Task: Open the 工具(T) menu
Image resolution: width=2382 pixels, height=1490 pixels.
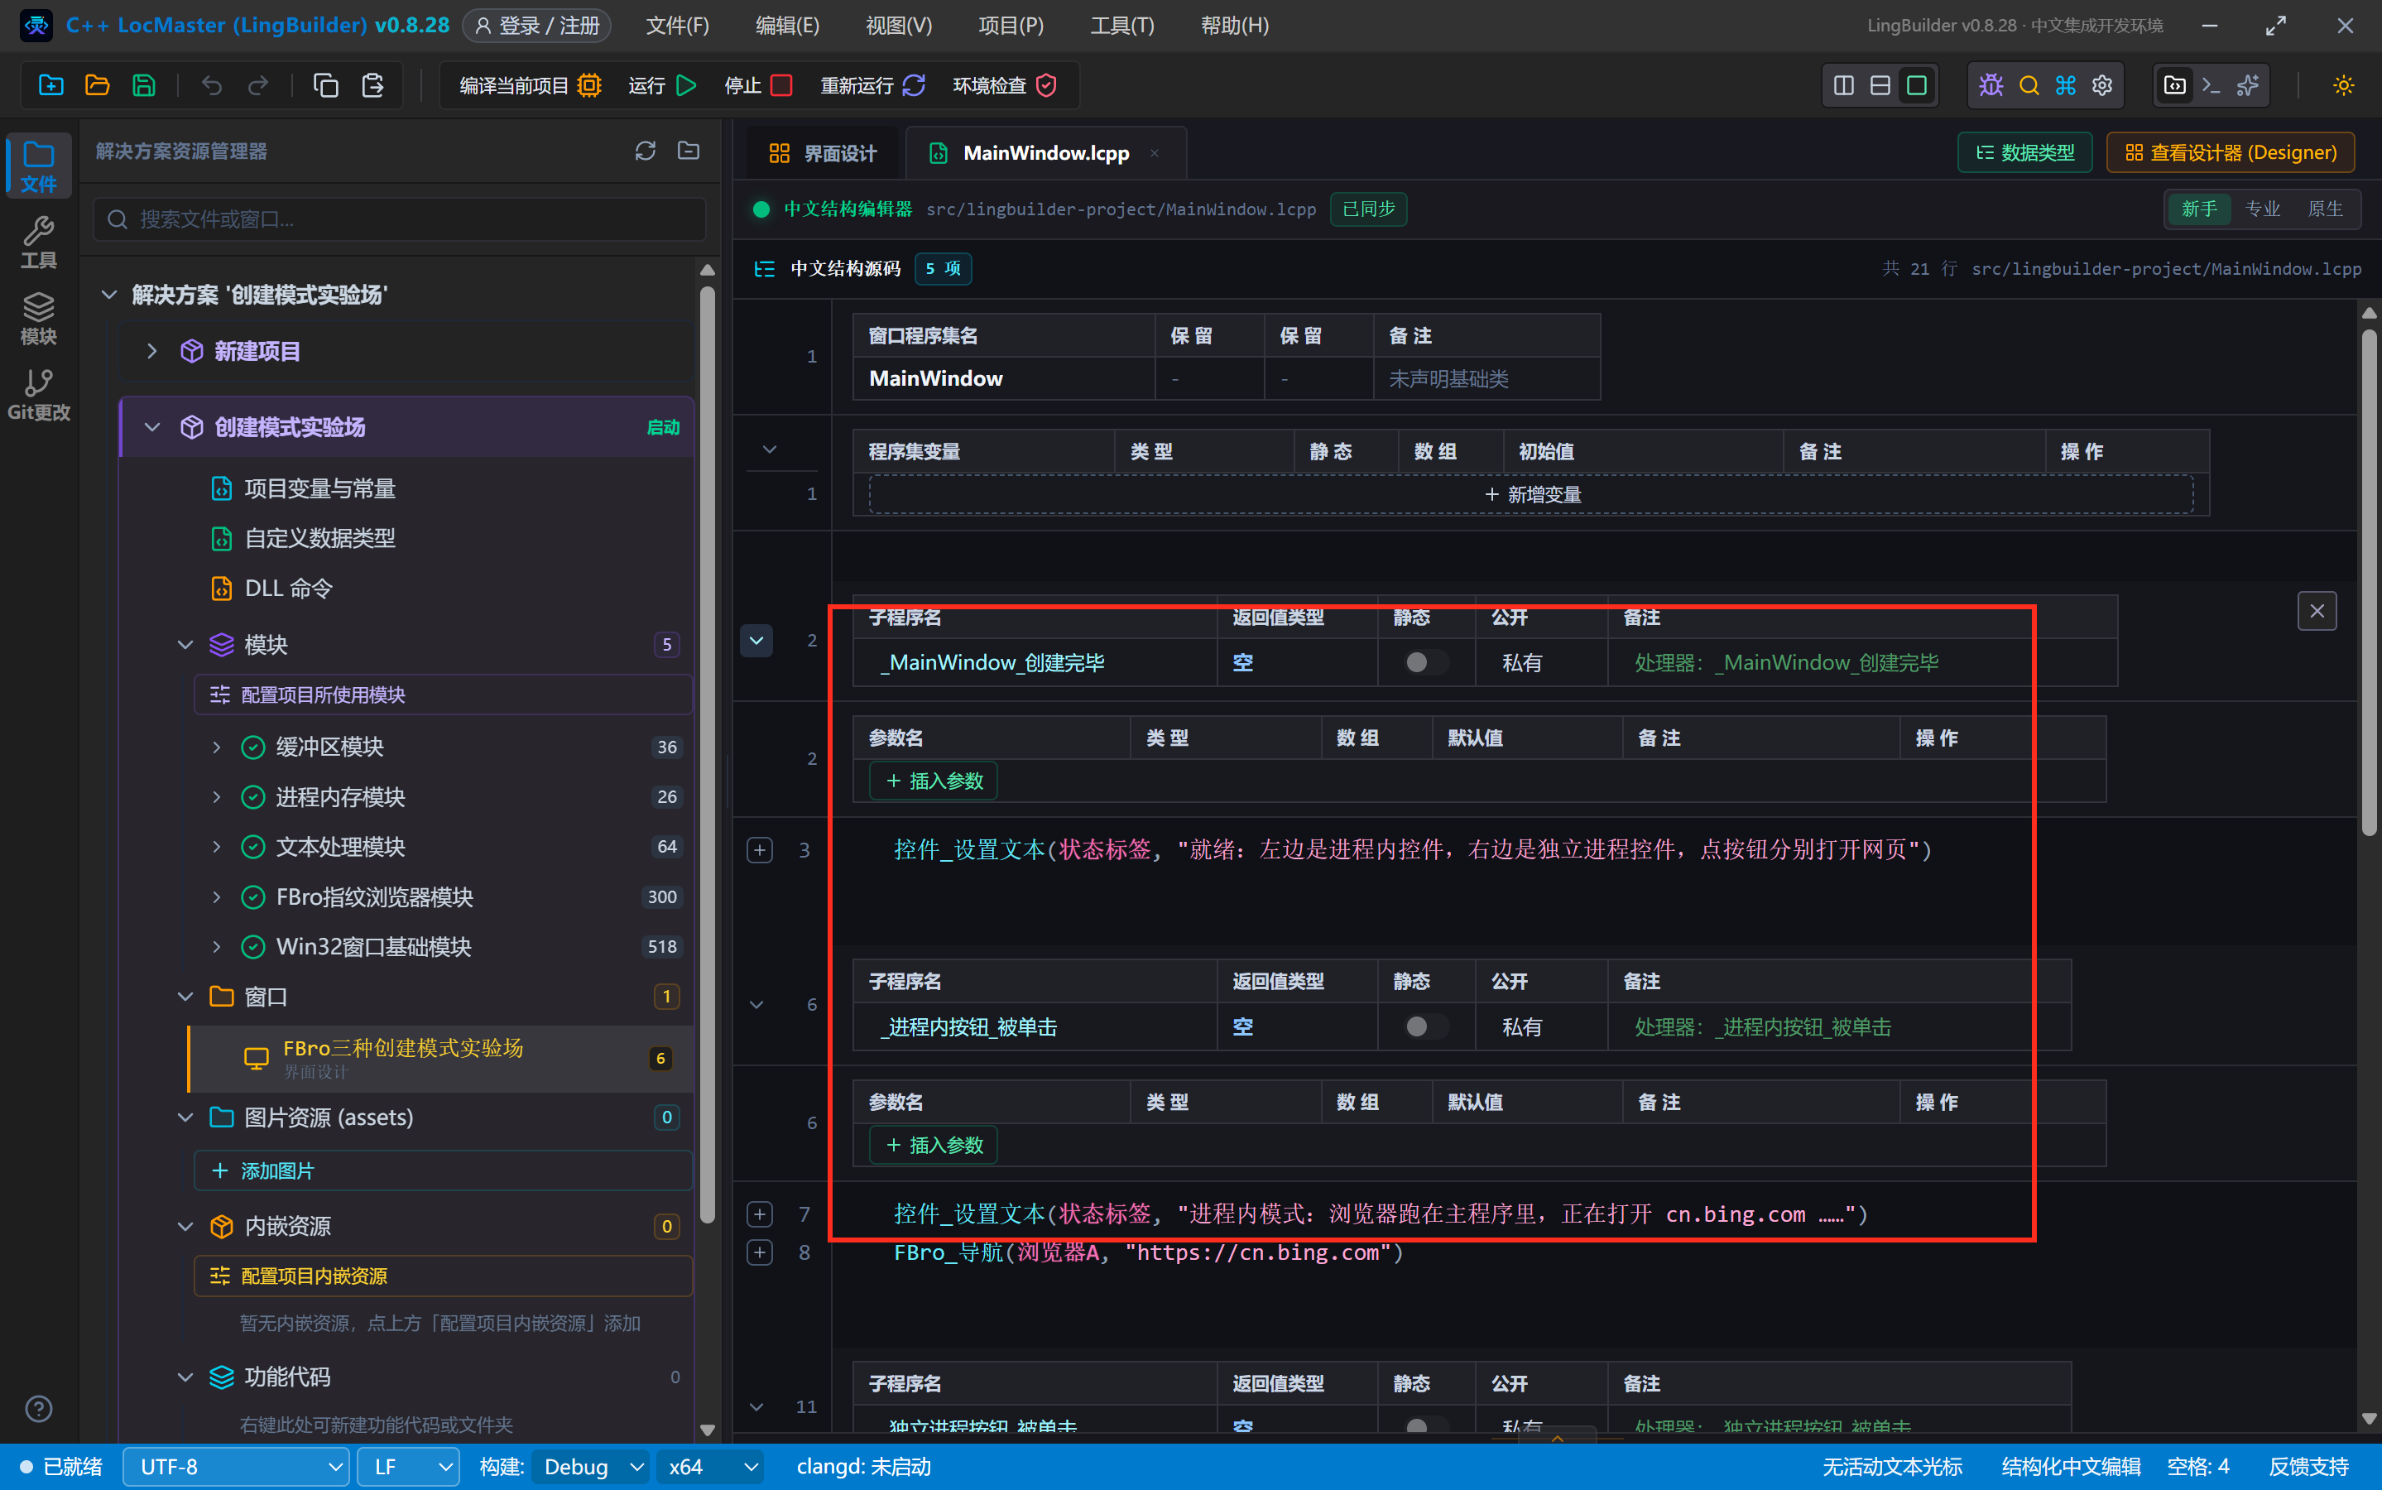Action: 1122,26
